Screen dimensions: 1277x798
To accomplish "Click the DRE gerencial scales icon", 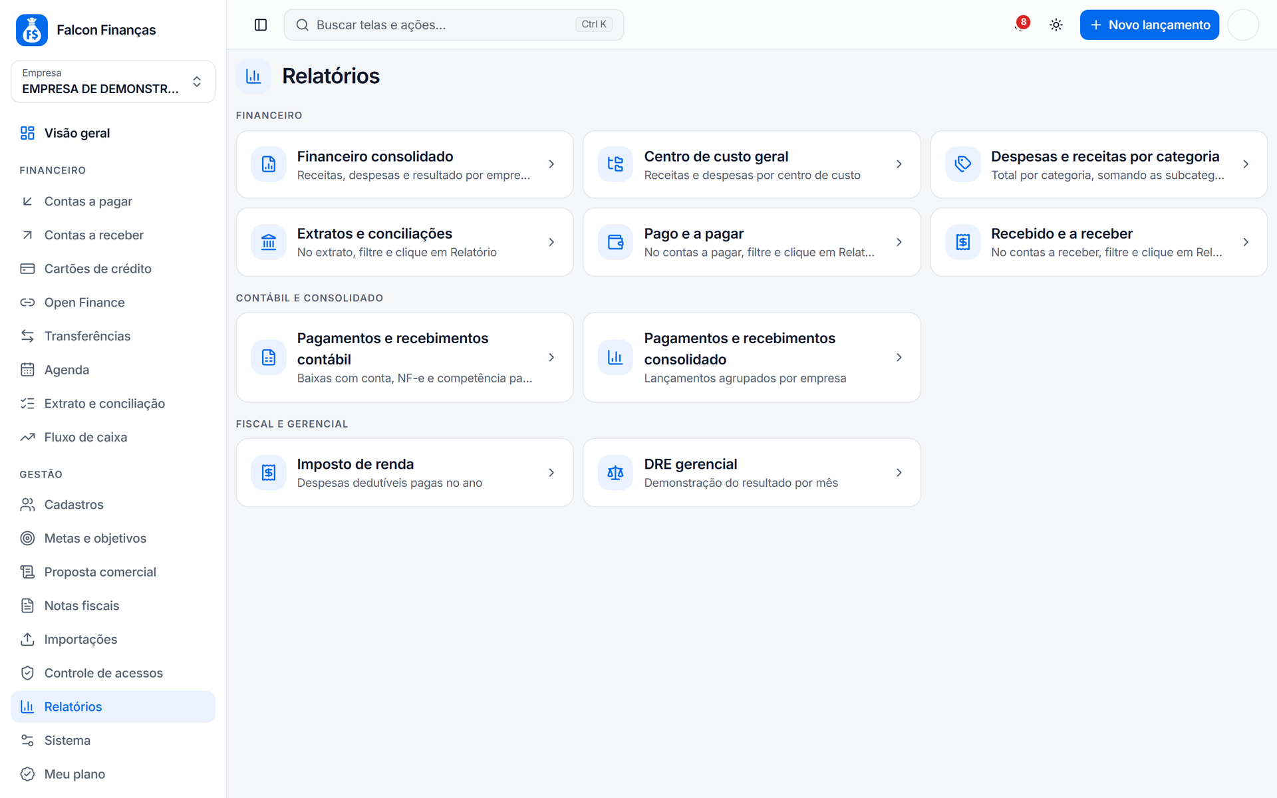I will [615, 473].
